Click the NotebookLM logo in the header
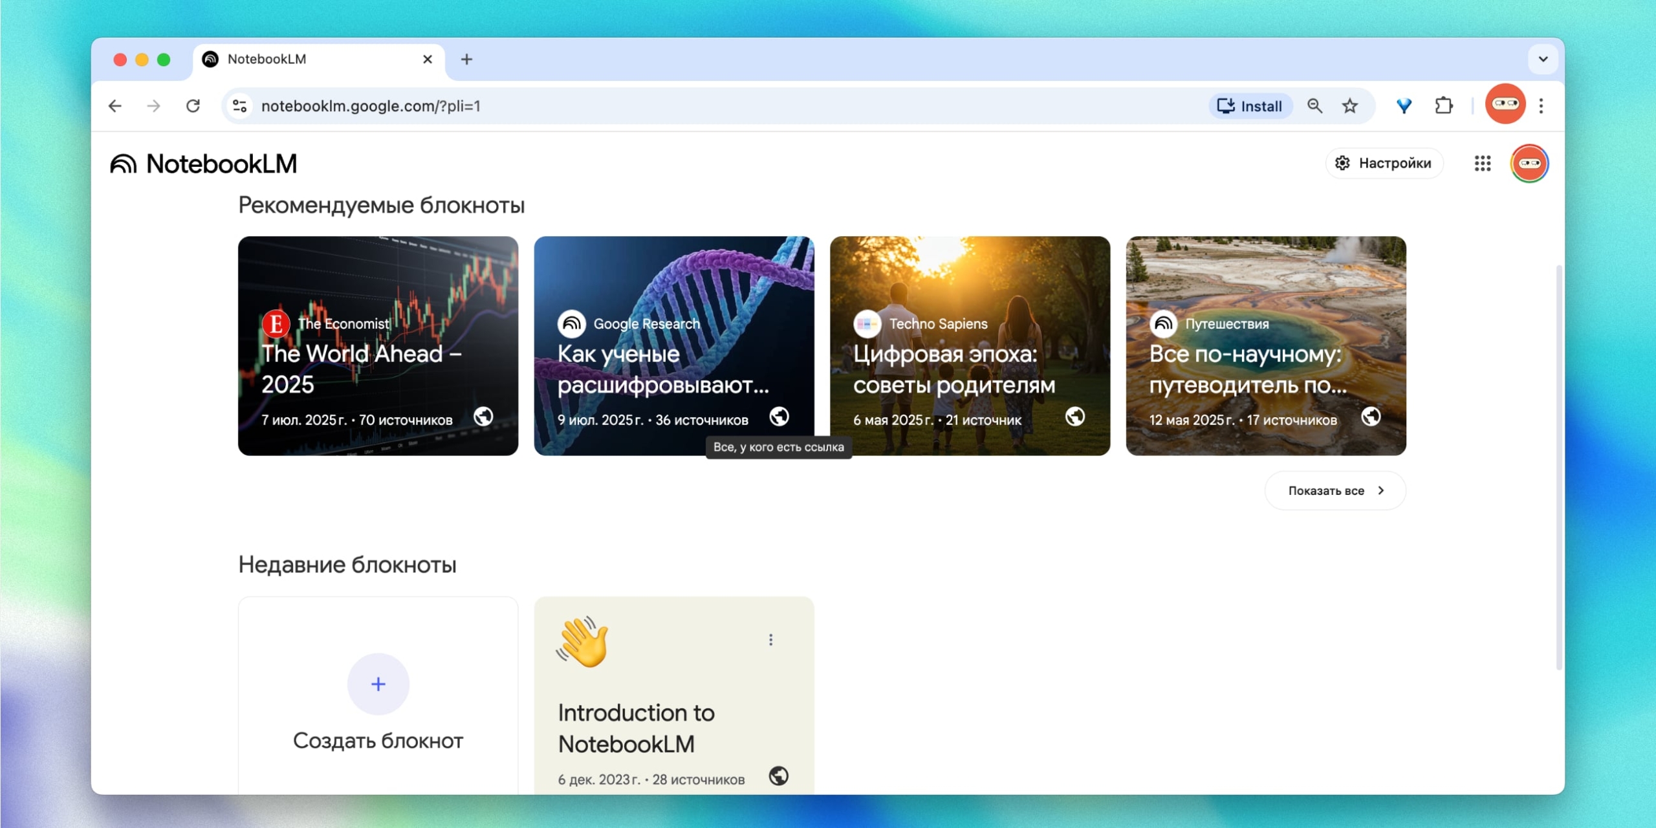The image size is (1656, 828). [x=203, y=164]
